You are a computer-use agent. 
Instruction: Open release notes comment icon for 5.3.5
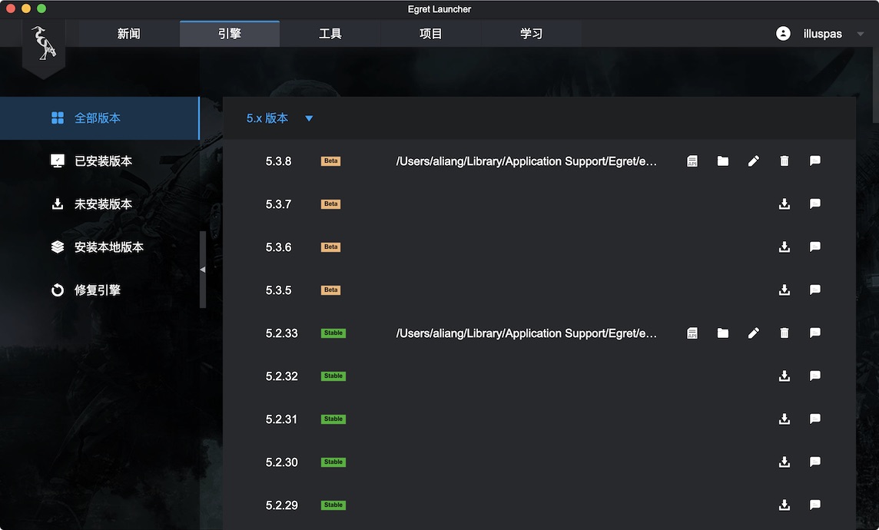(815, 290)
